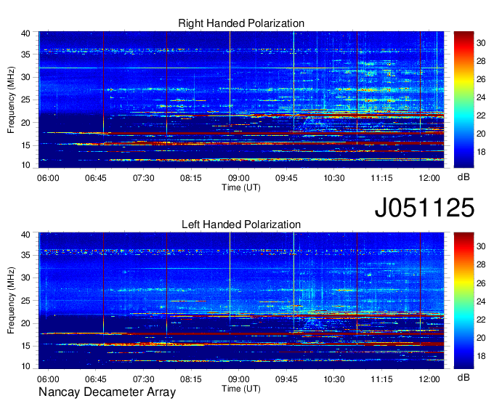494x401 pixels.
Task: Click the "07:30" time tick of Left Handed plot
Action: (x=143, y=379)
